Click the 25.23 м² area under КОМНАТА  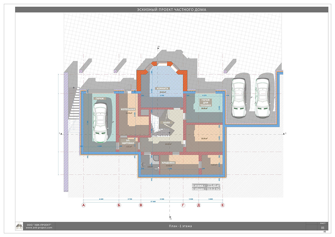(x=163, y=92)
